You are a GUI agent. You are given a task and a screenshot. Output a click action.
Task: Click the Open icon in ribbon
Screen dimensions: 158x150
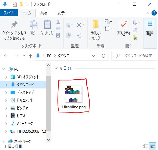coord(135,22)
